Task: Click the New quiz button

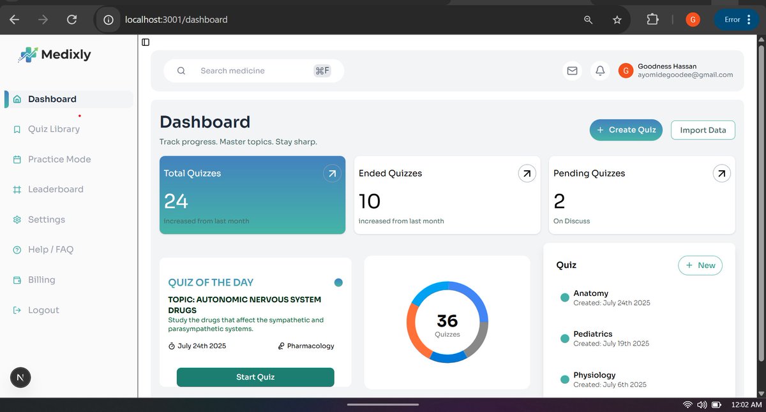Action: [x=700, y=265]
